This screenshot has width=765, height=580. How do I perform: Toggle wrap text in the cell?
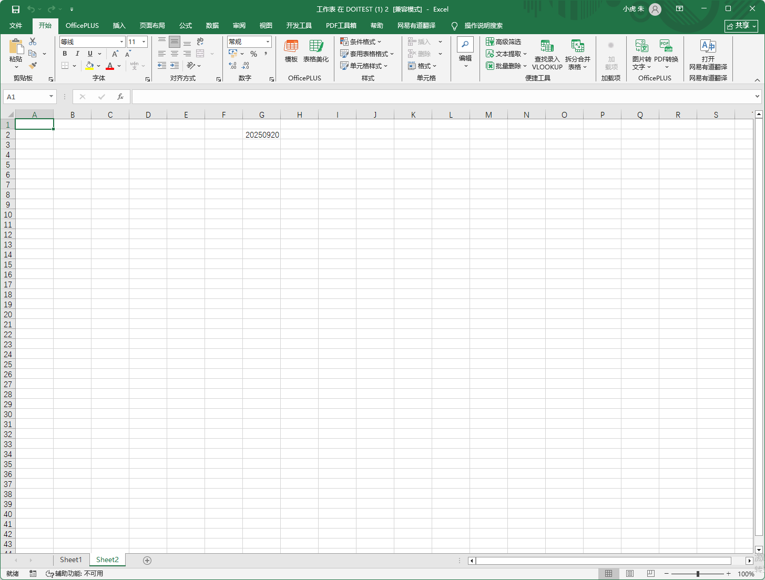(x=200, y=42)
